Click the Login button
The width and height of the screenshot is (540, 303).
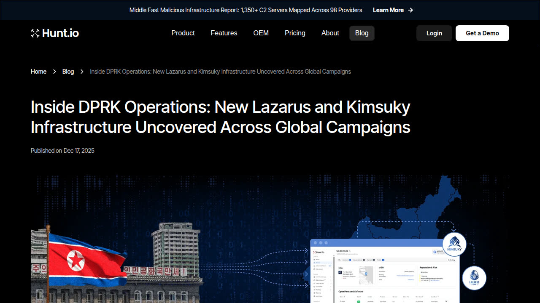pyautogui.click(x=434, y=33)
